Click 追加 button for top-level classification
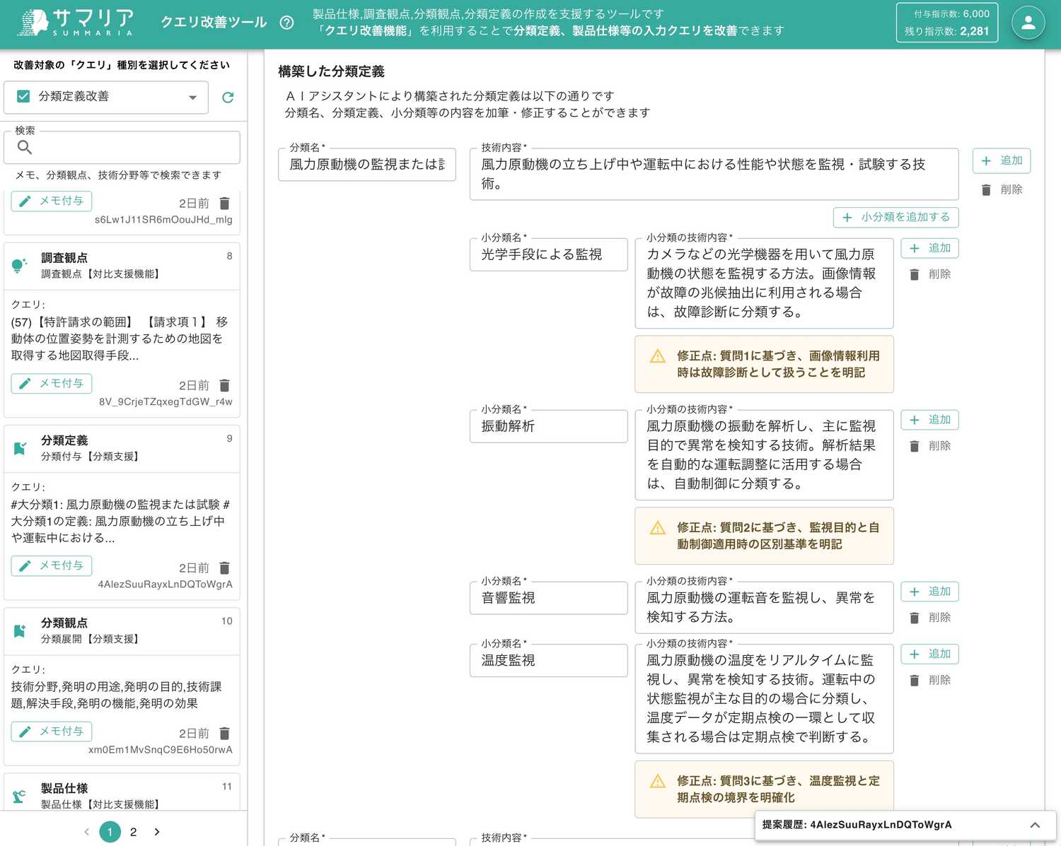Image resolution: width=1061 pixels, height=846 pixels. (x=1002, y=160)
